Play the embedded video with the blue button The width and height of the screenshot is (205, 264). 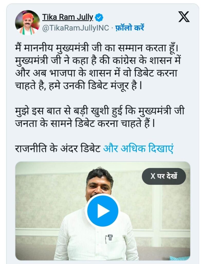pyautogui.click(x=103, y=211)
